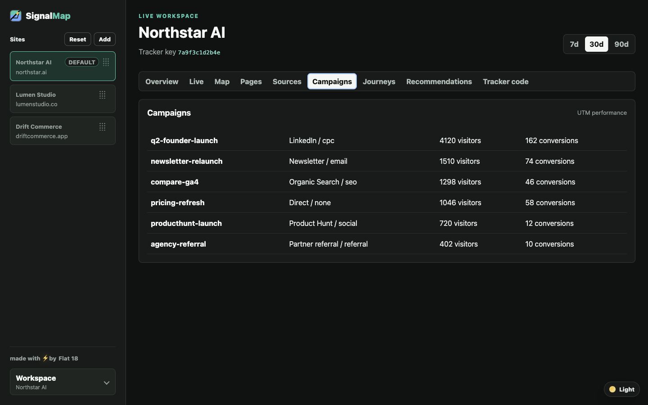Click the 74 conversions value
Viewport: 648px width, 405px height.
coord(549,161)
